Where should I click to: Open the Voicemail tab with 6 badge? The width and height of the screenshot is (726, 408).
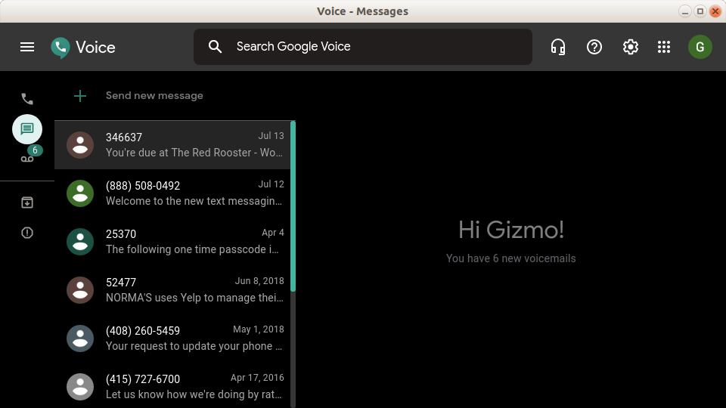pyautogui.click(x=27, y=159)
